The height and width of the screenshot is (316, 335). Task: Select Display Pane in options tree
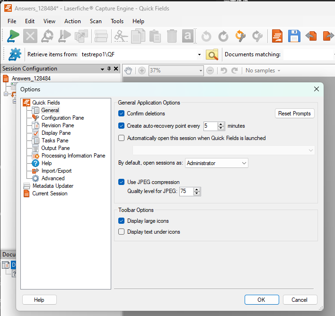56,133
